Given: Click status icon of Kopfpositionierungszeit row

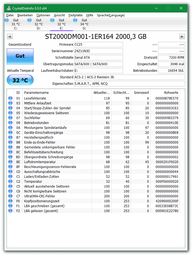Looking at the screenshot, I should tap(10, 201).
